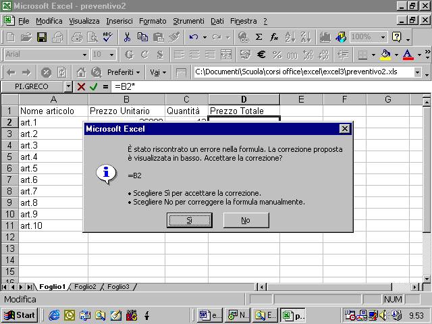Click the Edit Formula equals button
Screen dimensions: 432x324
click(x=105, y=87)
